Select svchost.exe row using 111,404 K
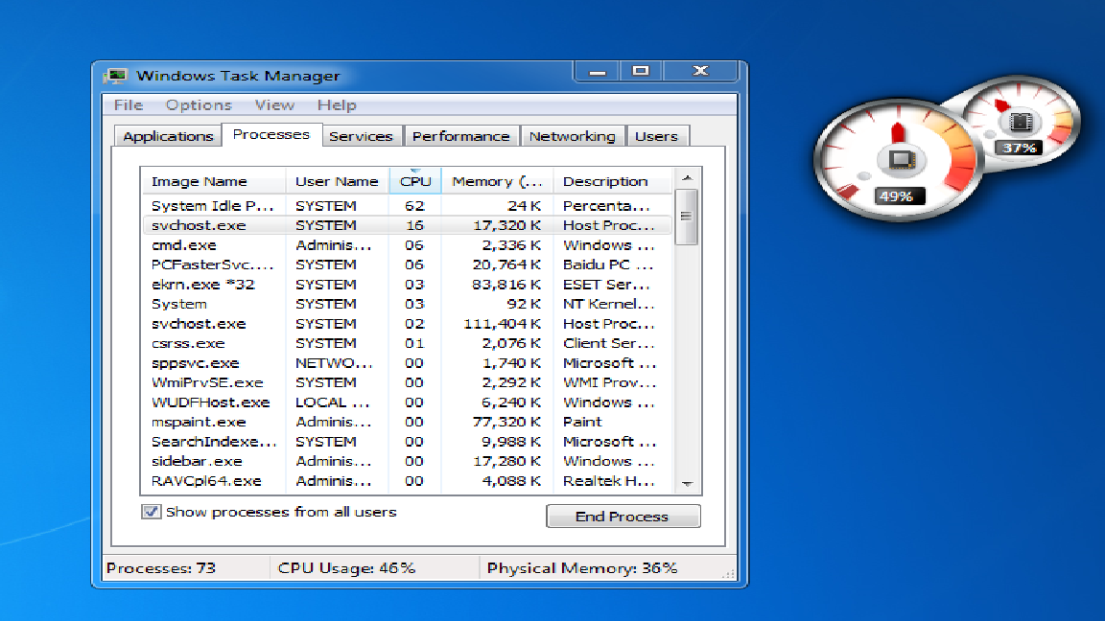This screenshot has height=621, width=1105. pos(407,324)
